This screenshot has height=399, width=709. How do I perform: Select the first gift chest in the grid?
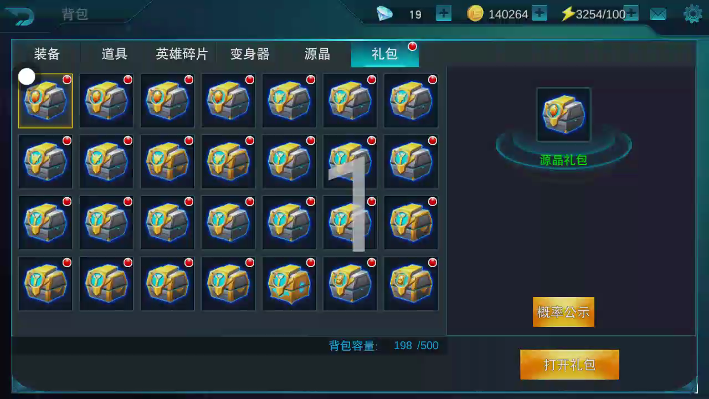[45, 101]
